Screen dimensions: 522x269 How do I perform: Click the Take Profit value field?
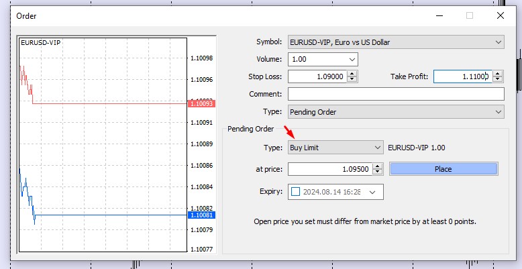coord(463,77)
